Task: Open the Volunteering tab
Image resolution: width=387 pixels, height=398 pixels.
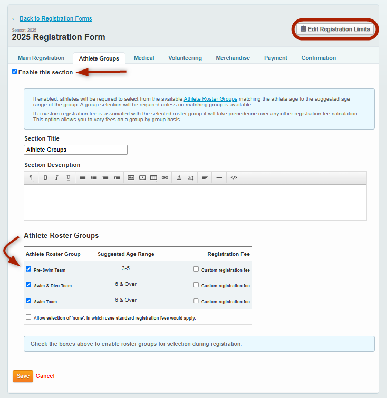Action: pyautogui.click(x=185, y=58)
